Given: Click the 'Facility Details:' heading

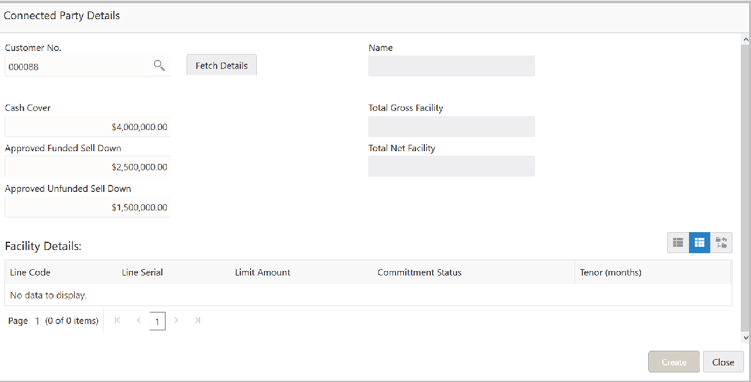Looking at the screenshot, I should point(43,247).
